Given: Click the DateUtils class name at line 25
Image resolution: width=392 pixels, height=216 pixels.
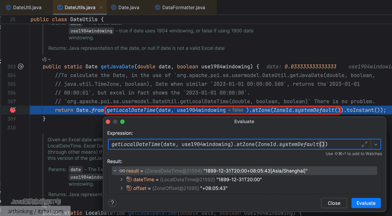Looking at the screenshot, I should 84,19.
